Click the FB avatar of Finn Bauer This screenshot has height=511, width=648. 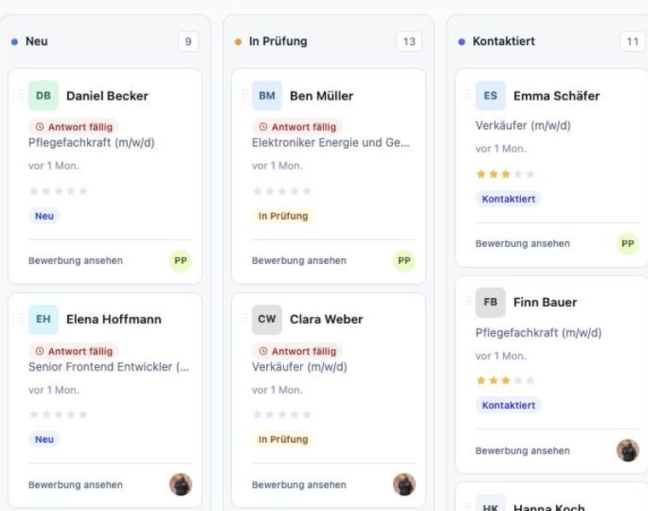pyautogui.click(x=490, y=302)
